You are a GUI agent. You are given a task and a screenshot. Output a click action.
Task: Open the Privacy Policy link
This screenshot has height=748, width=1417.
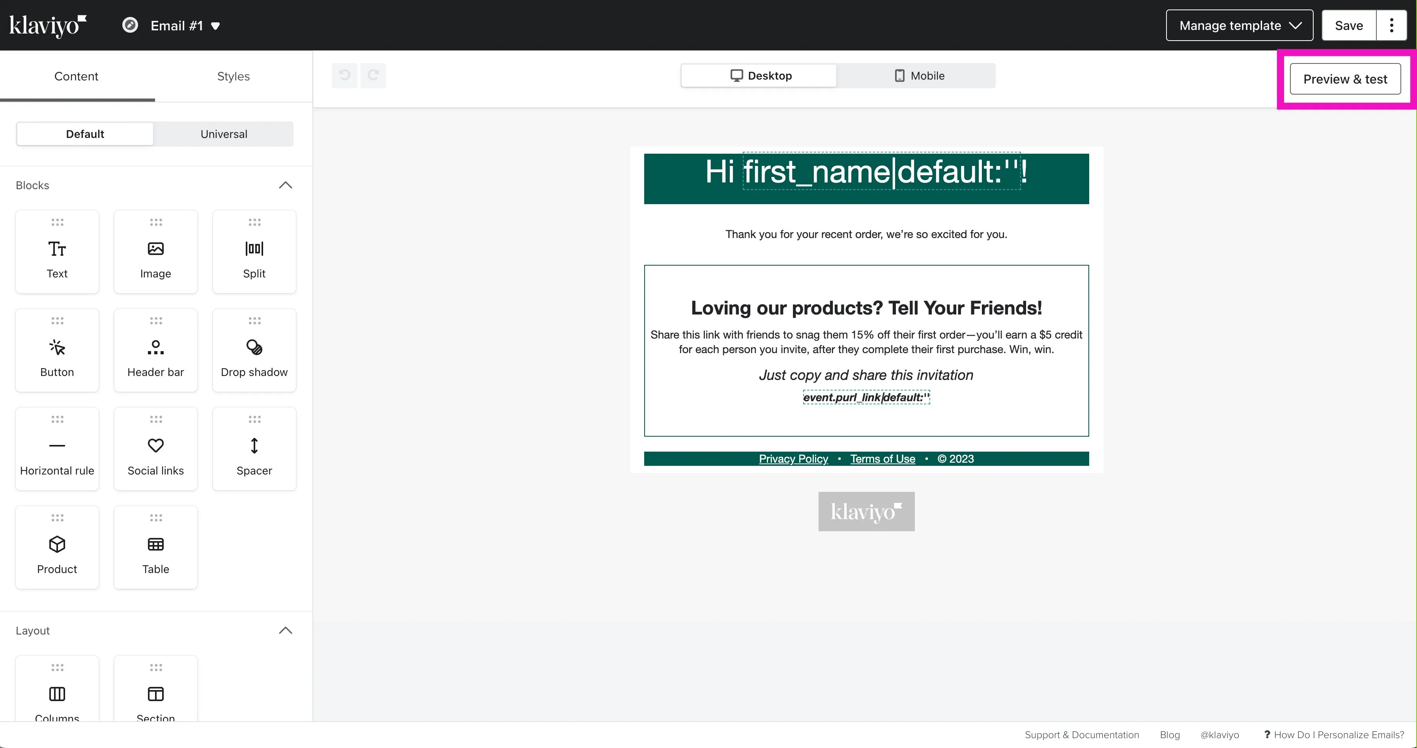point(793,459)
